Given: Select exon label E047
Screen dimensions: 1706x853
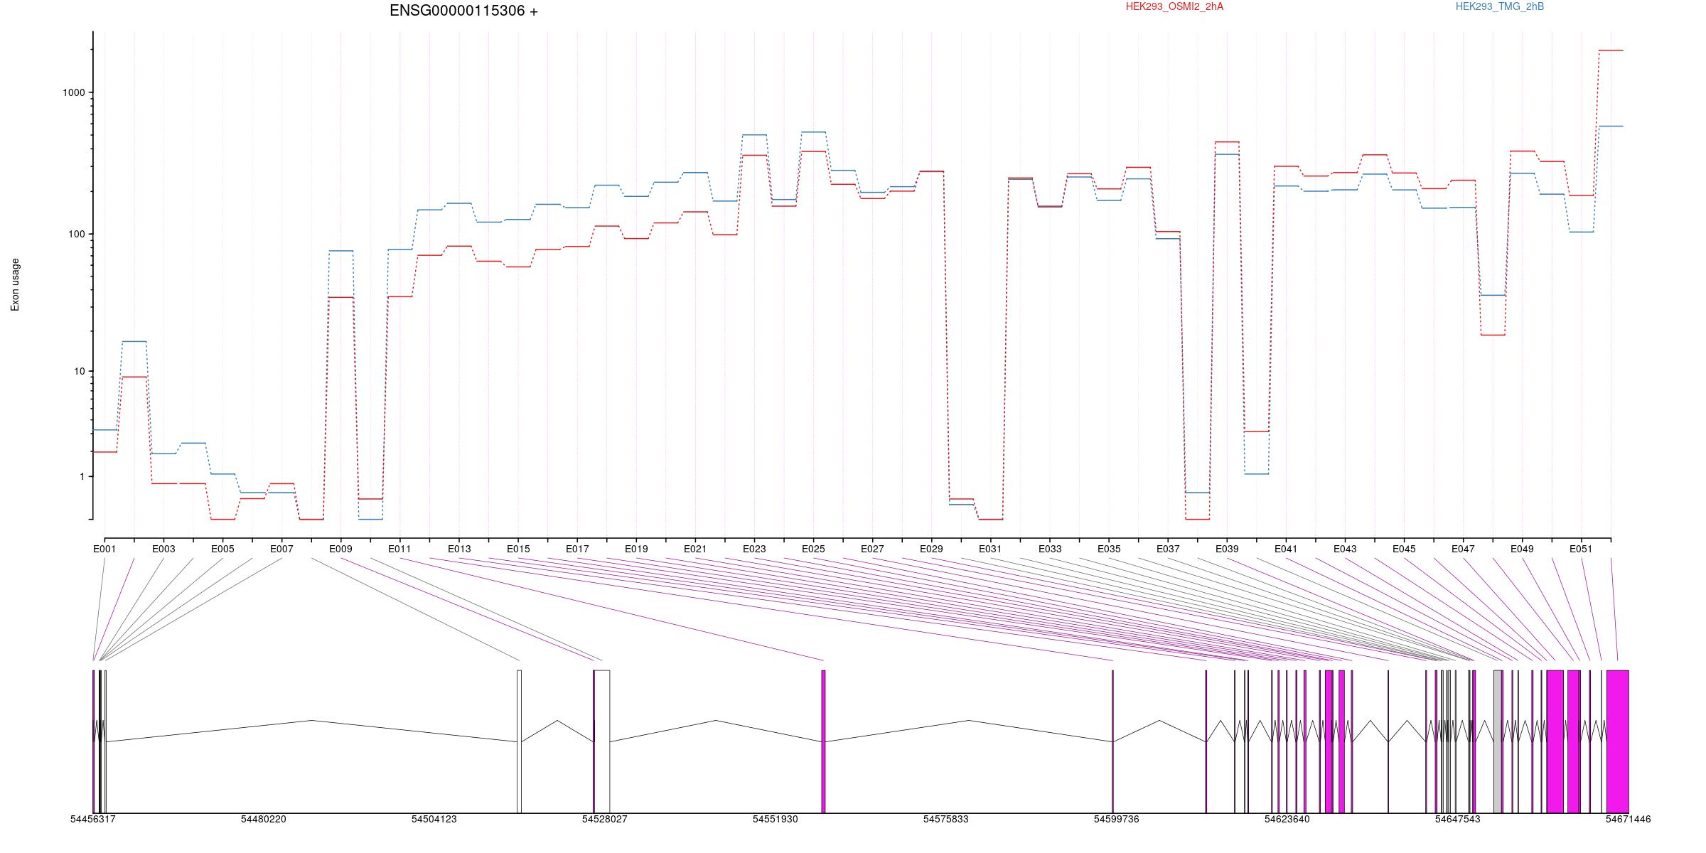Looking at the screenshot, I should point(1463,549).
